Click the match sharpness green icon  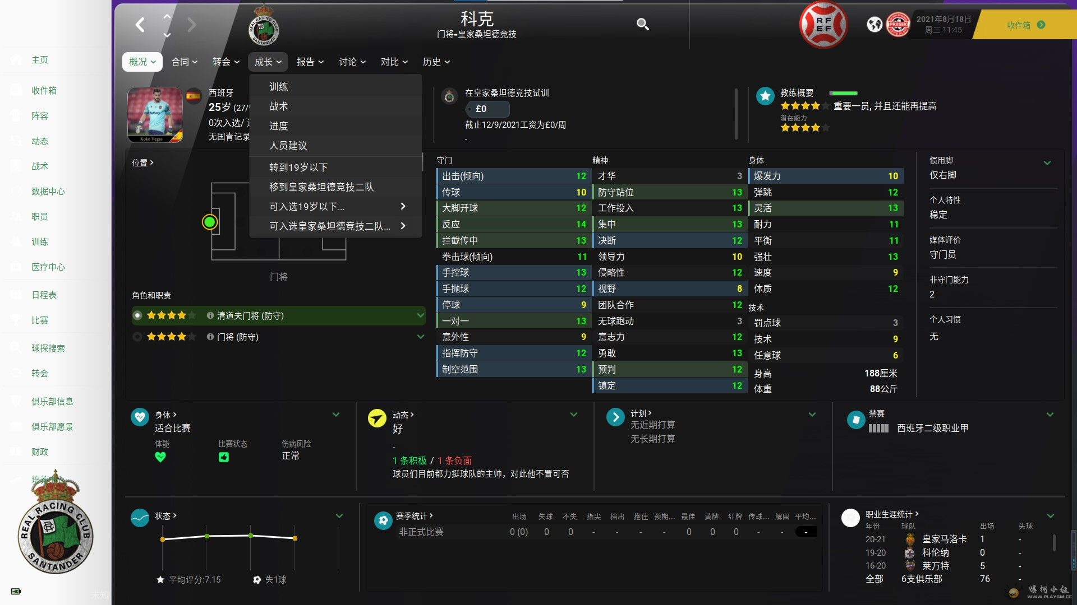(x=224, y=457)
